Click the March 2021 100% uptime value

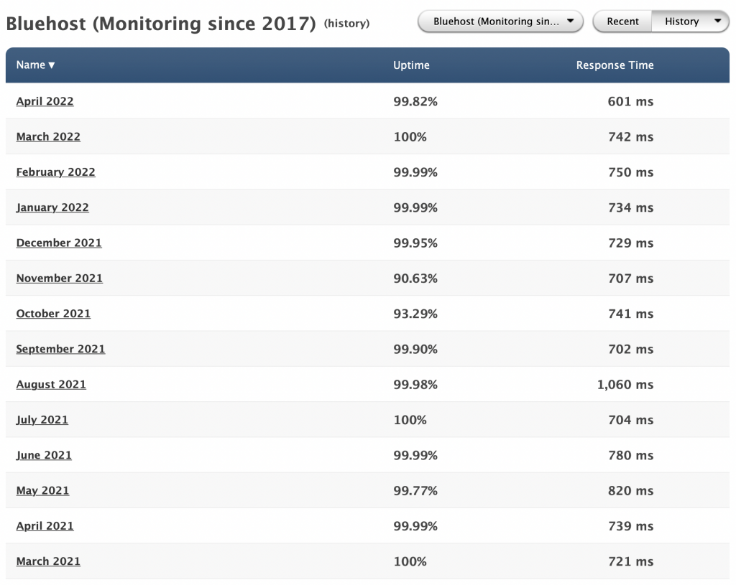tap(410, 561)
